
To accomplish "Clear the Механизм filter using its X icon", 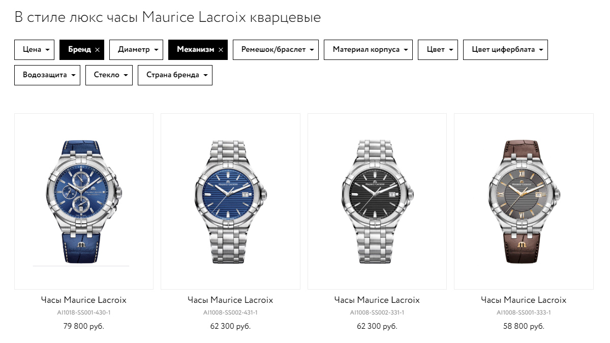I will 221,50.
